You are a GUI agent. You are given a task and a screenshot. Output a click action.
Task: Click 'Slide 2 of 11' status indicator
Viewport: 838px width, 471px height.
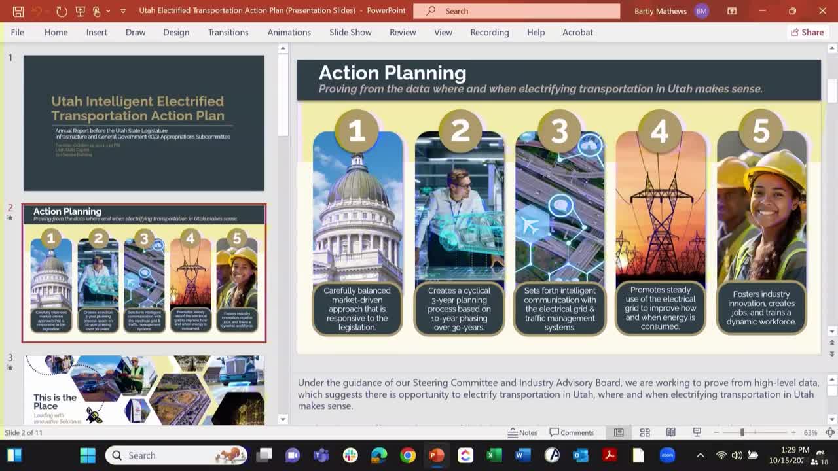24,432
